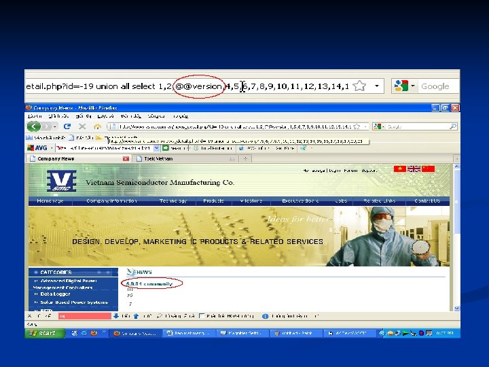Click the Windows start button
The width and height of the screenshot is (489, 367).
click(46, 333)
